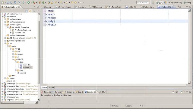Click the Open Perspective icon

[x=153, y=3]
